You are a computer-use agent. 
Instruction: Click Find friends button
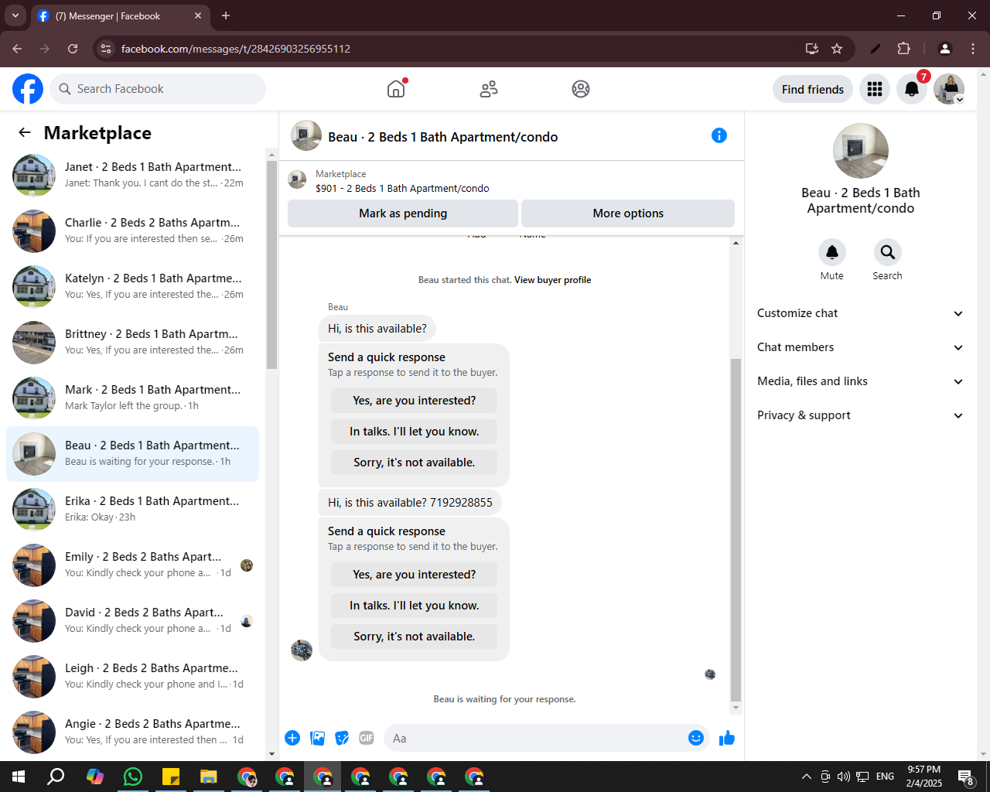point(813,89)
